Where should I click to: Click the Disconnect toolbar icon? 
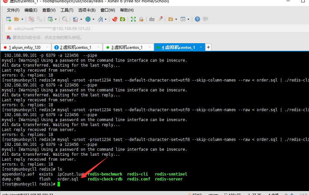pyautogui.click(x=31, y=19)
